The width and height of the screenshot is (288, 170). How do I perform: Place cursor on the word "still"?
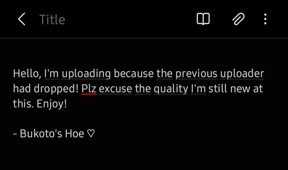218,89
